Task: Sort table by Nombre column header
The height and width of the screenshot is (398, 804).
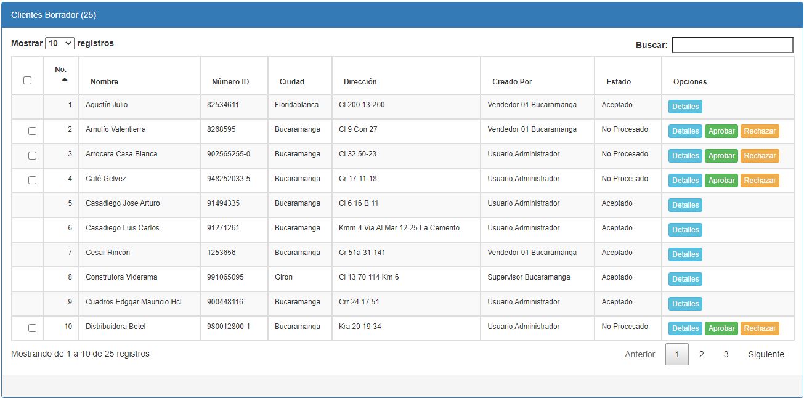Action: 104,82
